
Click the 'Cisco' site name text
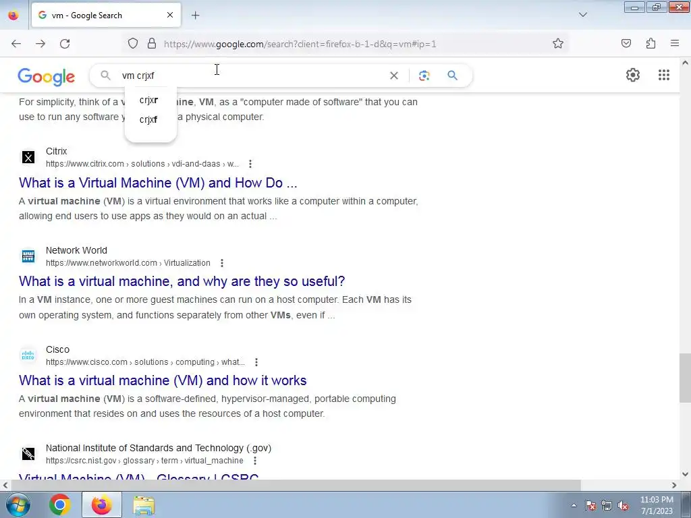point(58,349)
